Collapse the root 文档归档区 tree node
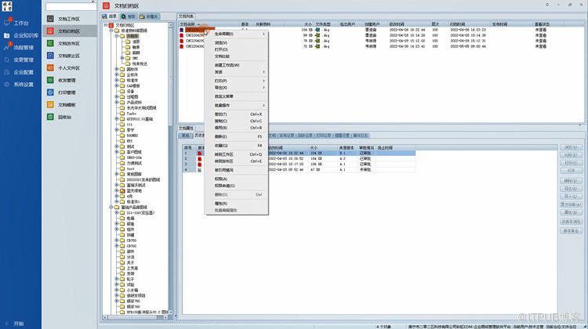Image resolution: width=588 pixels, height=329 pixels. point(106,25)
